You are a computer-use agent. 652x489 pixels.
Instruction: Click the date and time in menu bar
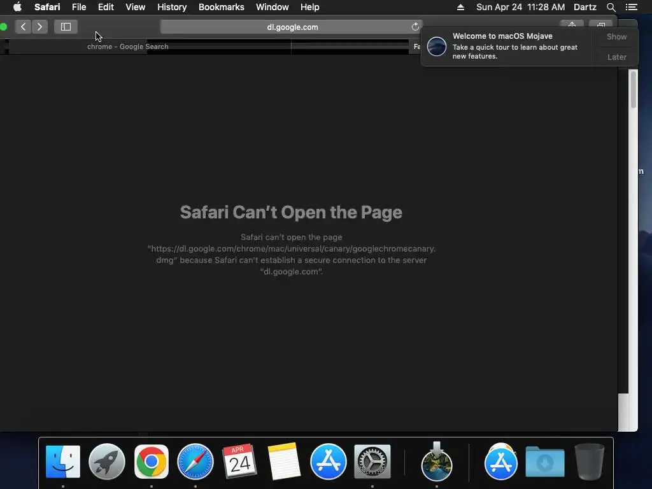pyautogui.click(x=520, y=7)
